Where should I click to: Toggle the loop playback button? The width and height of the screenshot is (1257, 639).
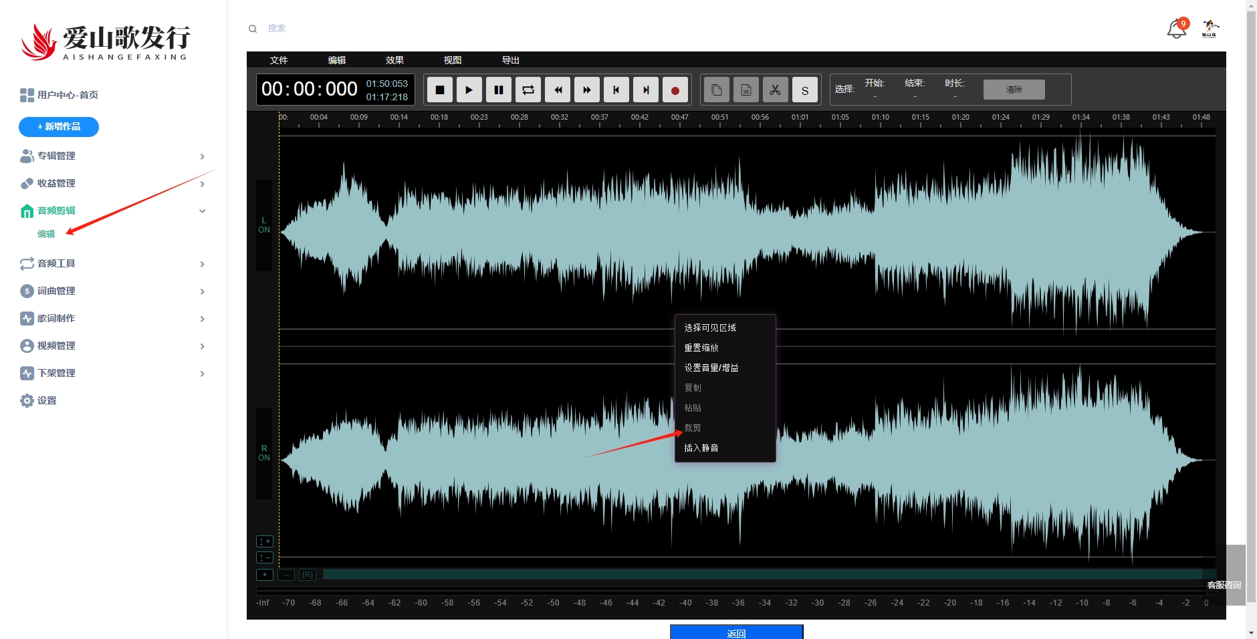[x=528, y=90]
